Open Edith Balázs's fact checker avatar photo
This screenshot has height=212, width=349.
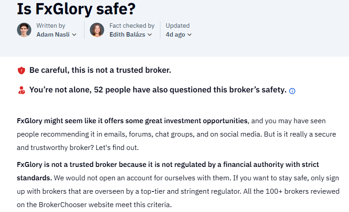tap(97, 30)
